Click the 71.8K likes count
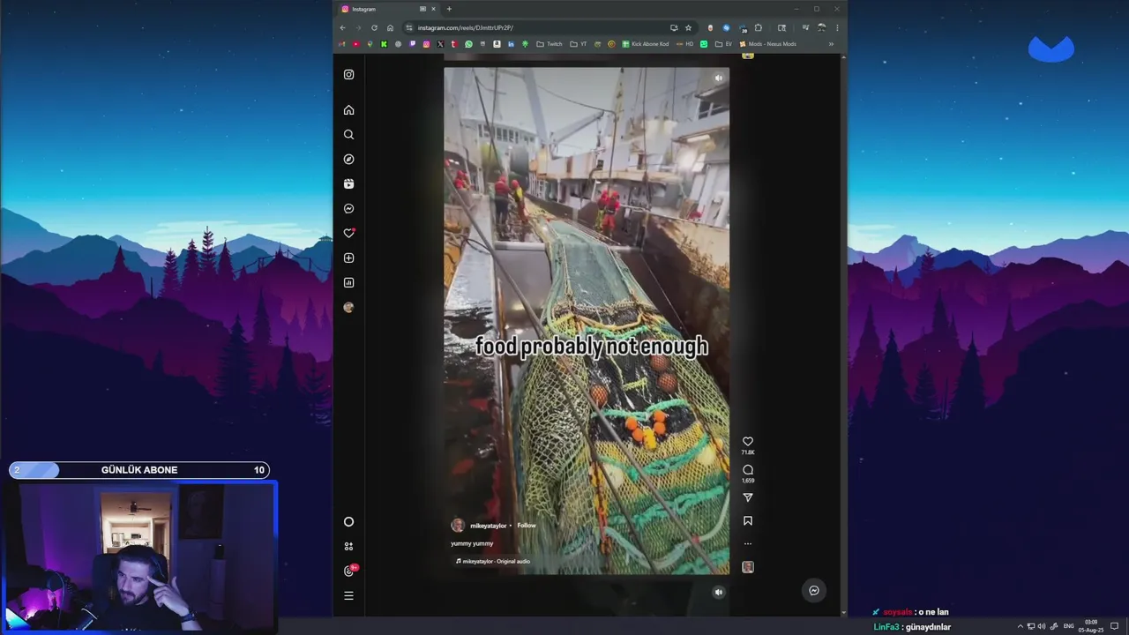 748,452
